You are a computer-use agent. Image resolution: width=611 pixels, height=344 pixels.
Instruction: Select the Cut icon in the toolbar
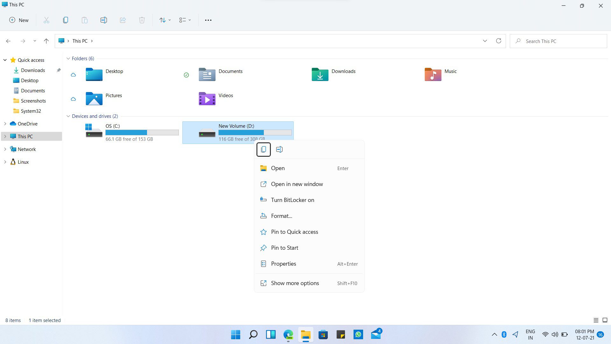point(46,20)
